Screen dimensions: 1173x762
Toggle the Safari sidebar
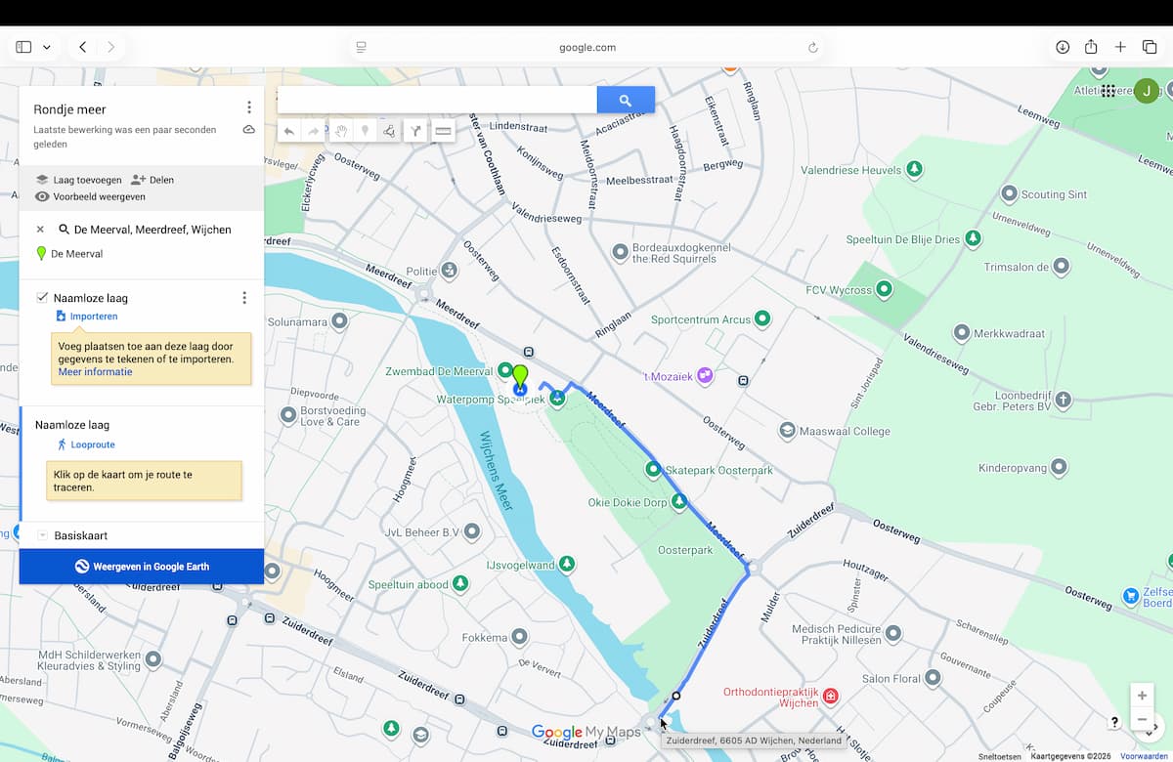point(23,47)
